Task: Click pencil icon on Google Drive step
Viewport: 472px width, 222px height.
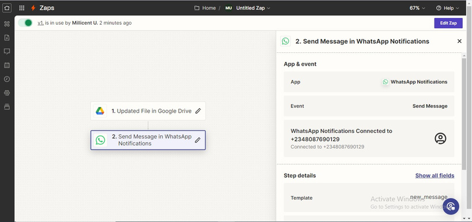Action: (x=198, y=111)
